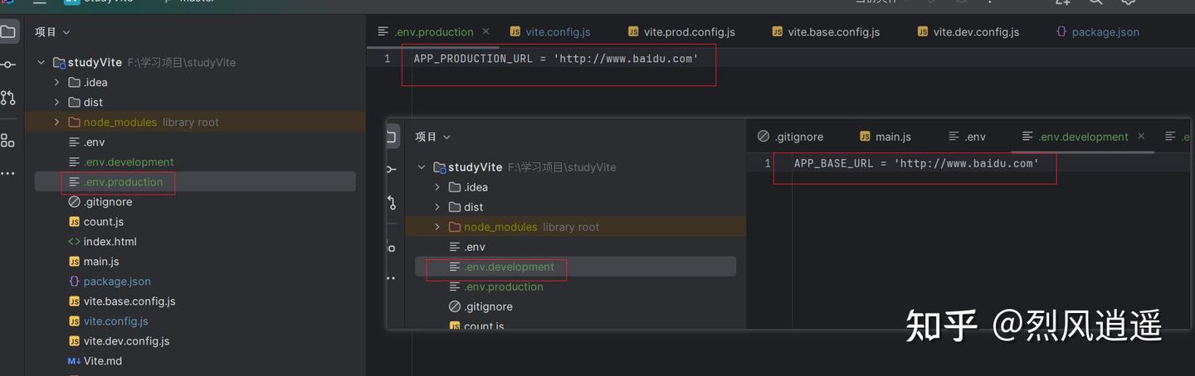This screenshot has width=1195, height=376.
Task: Open the vite.prod.config.js editor tab
Action: (x=681, y=32)
